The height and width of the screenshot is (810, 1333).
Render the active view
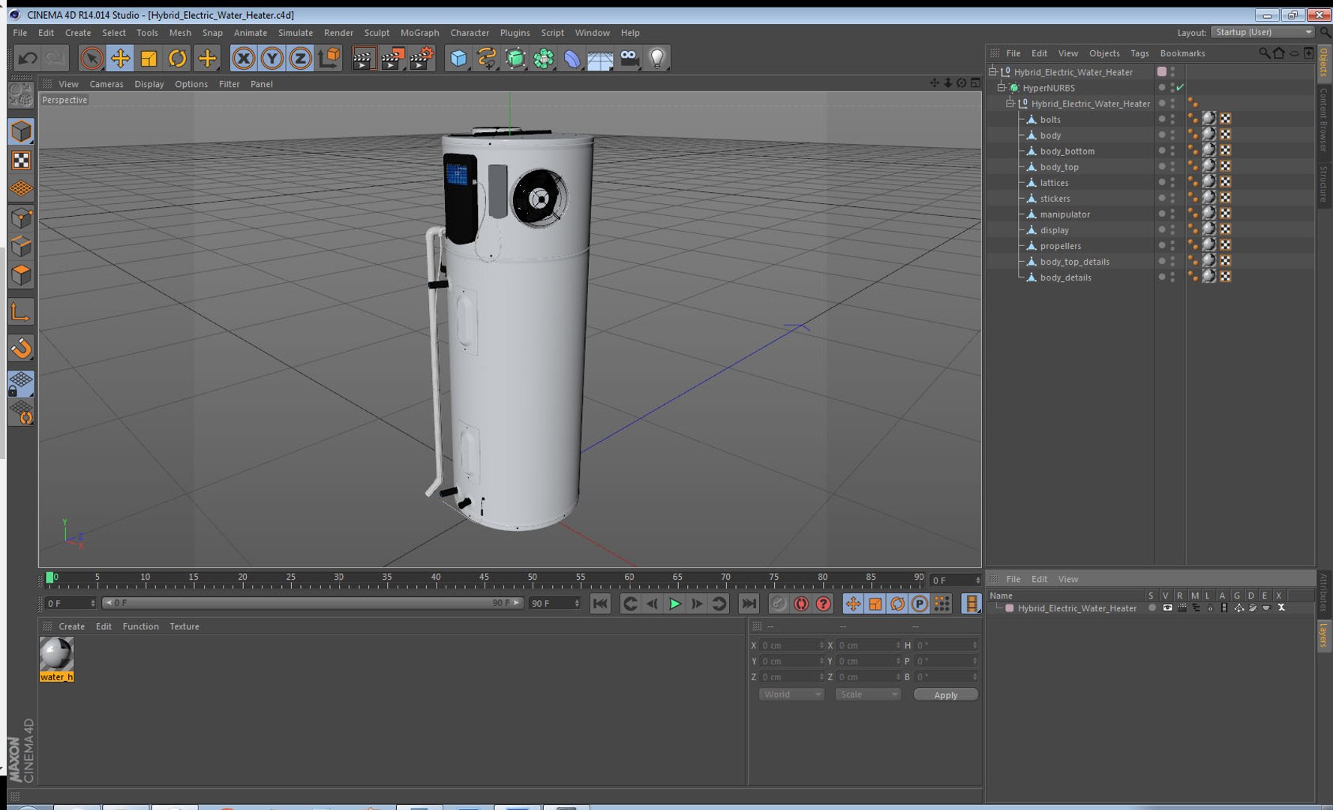click(364, 58)
